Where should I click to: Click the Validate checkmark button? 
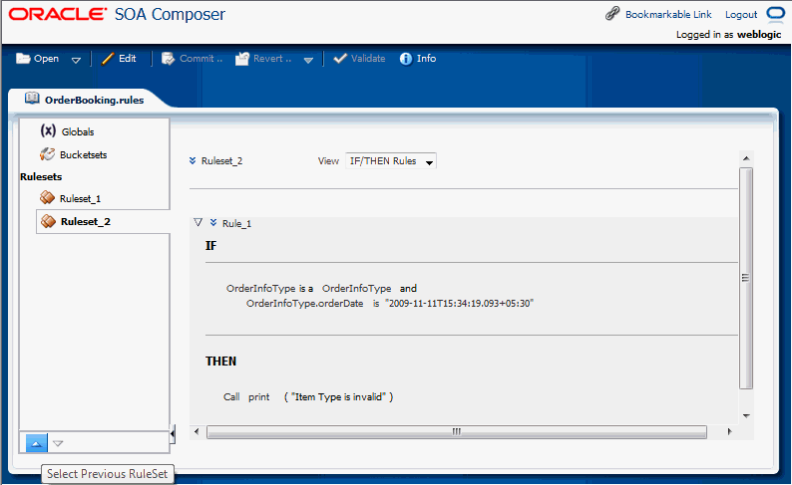tap(359, 59)
